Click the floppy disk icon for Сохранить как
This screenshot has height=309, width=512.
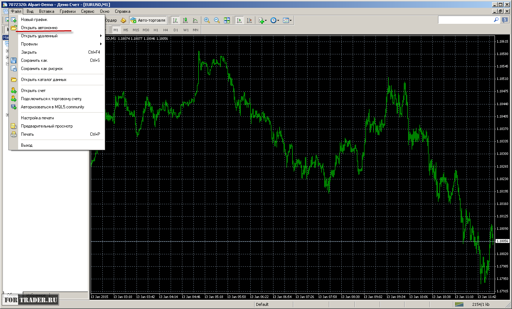pyautogui.click(x=14, y=60)
